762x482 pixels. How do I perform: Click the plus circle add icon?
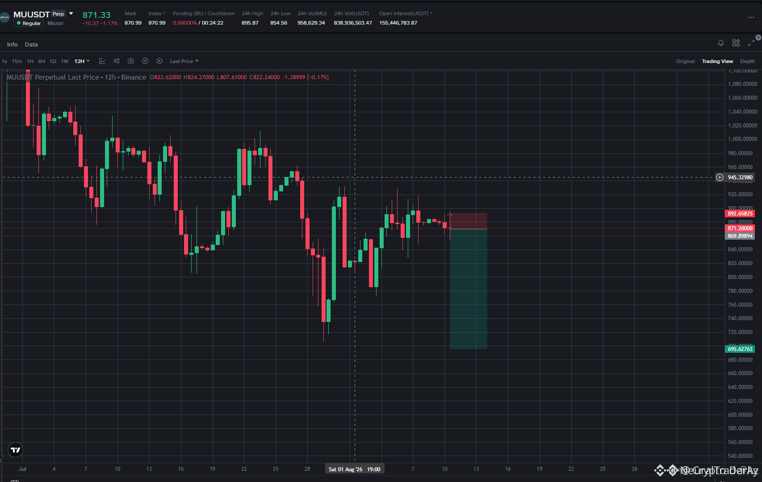pos(145,61)
